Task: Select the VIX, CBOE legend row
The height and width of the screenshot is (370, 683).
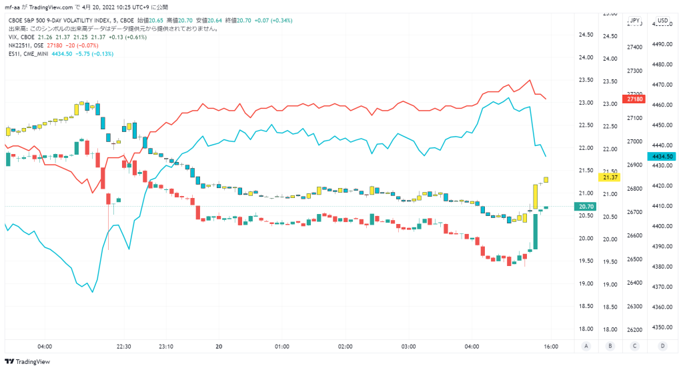Action: [77, 37]
